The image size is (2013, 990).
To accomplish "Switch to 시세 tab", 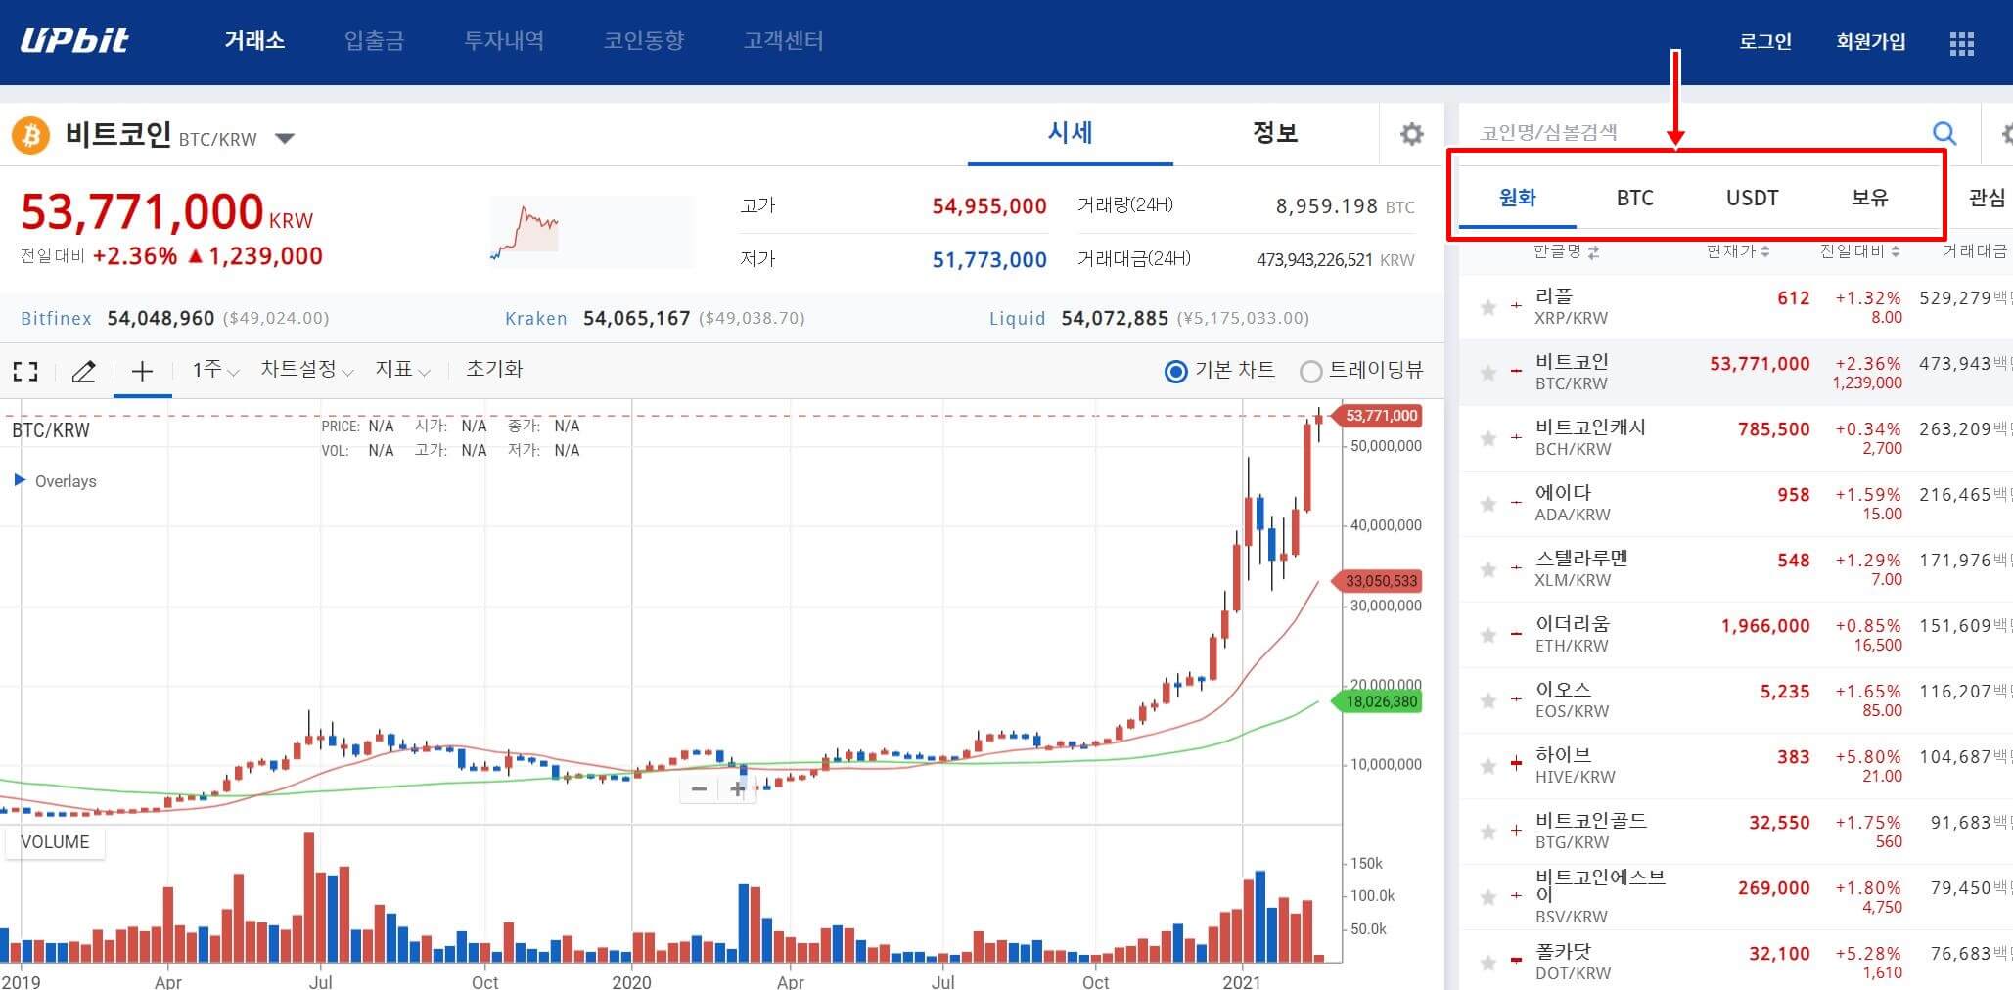I will tap(1071, 133).
